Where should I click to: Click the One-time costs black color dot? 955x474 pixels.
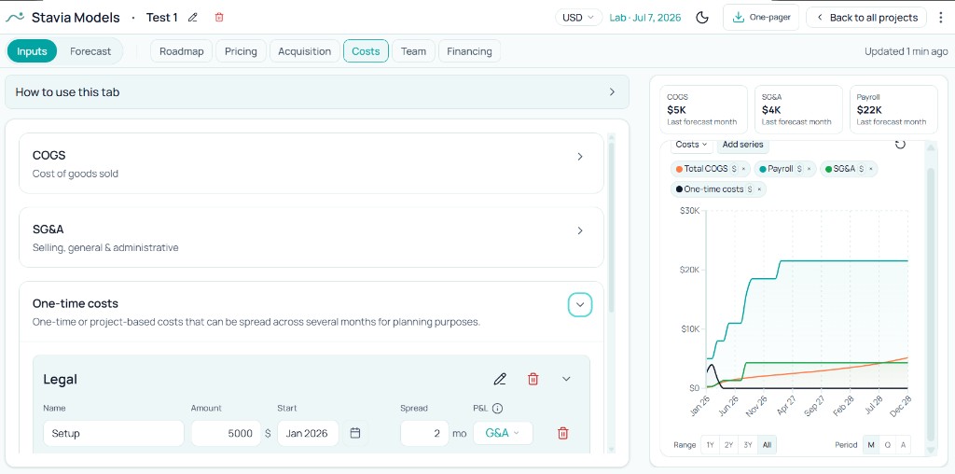(x=679, y=189)
